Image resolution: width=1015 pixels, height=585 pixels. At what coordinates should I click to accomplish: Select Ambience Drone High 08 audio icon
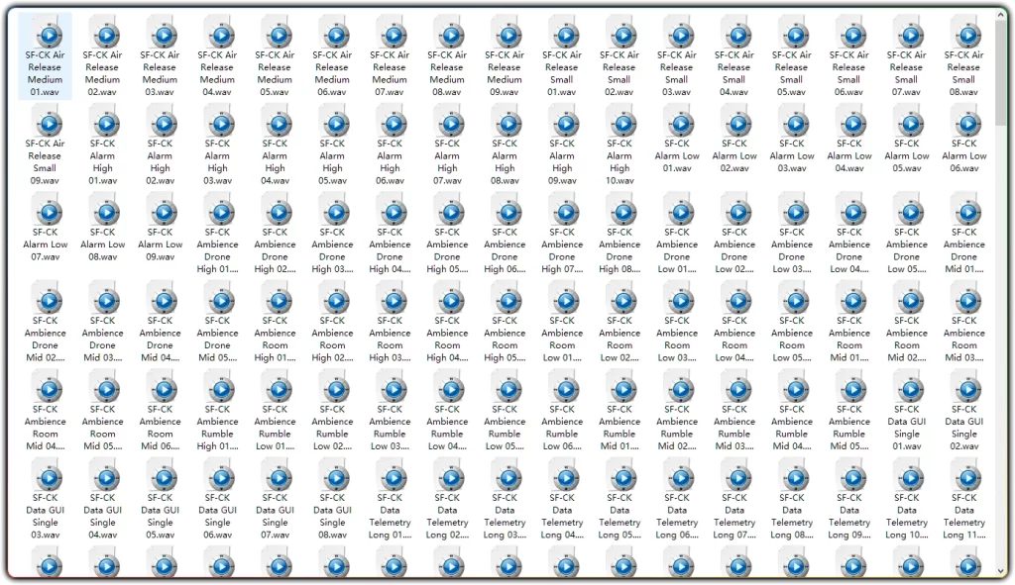click(x=623, y=211)
